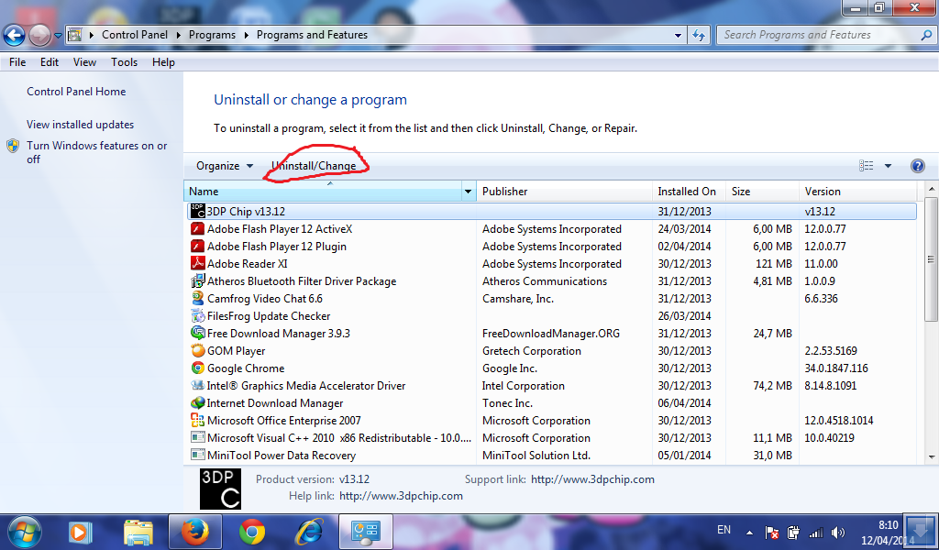Open recent pages dropdown beside Forward button

pyautogui.click(x=58, y=36)
